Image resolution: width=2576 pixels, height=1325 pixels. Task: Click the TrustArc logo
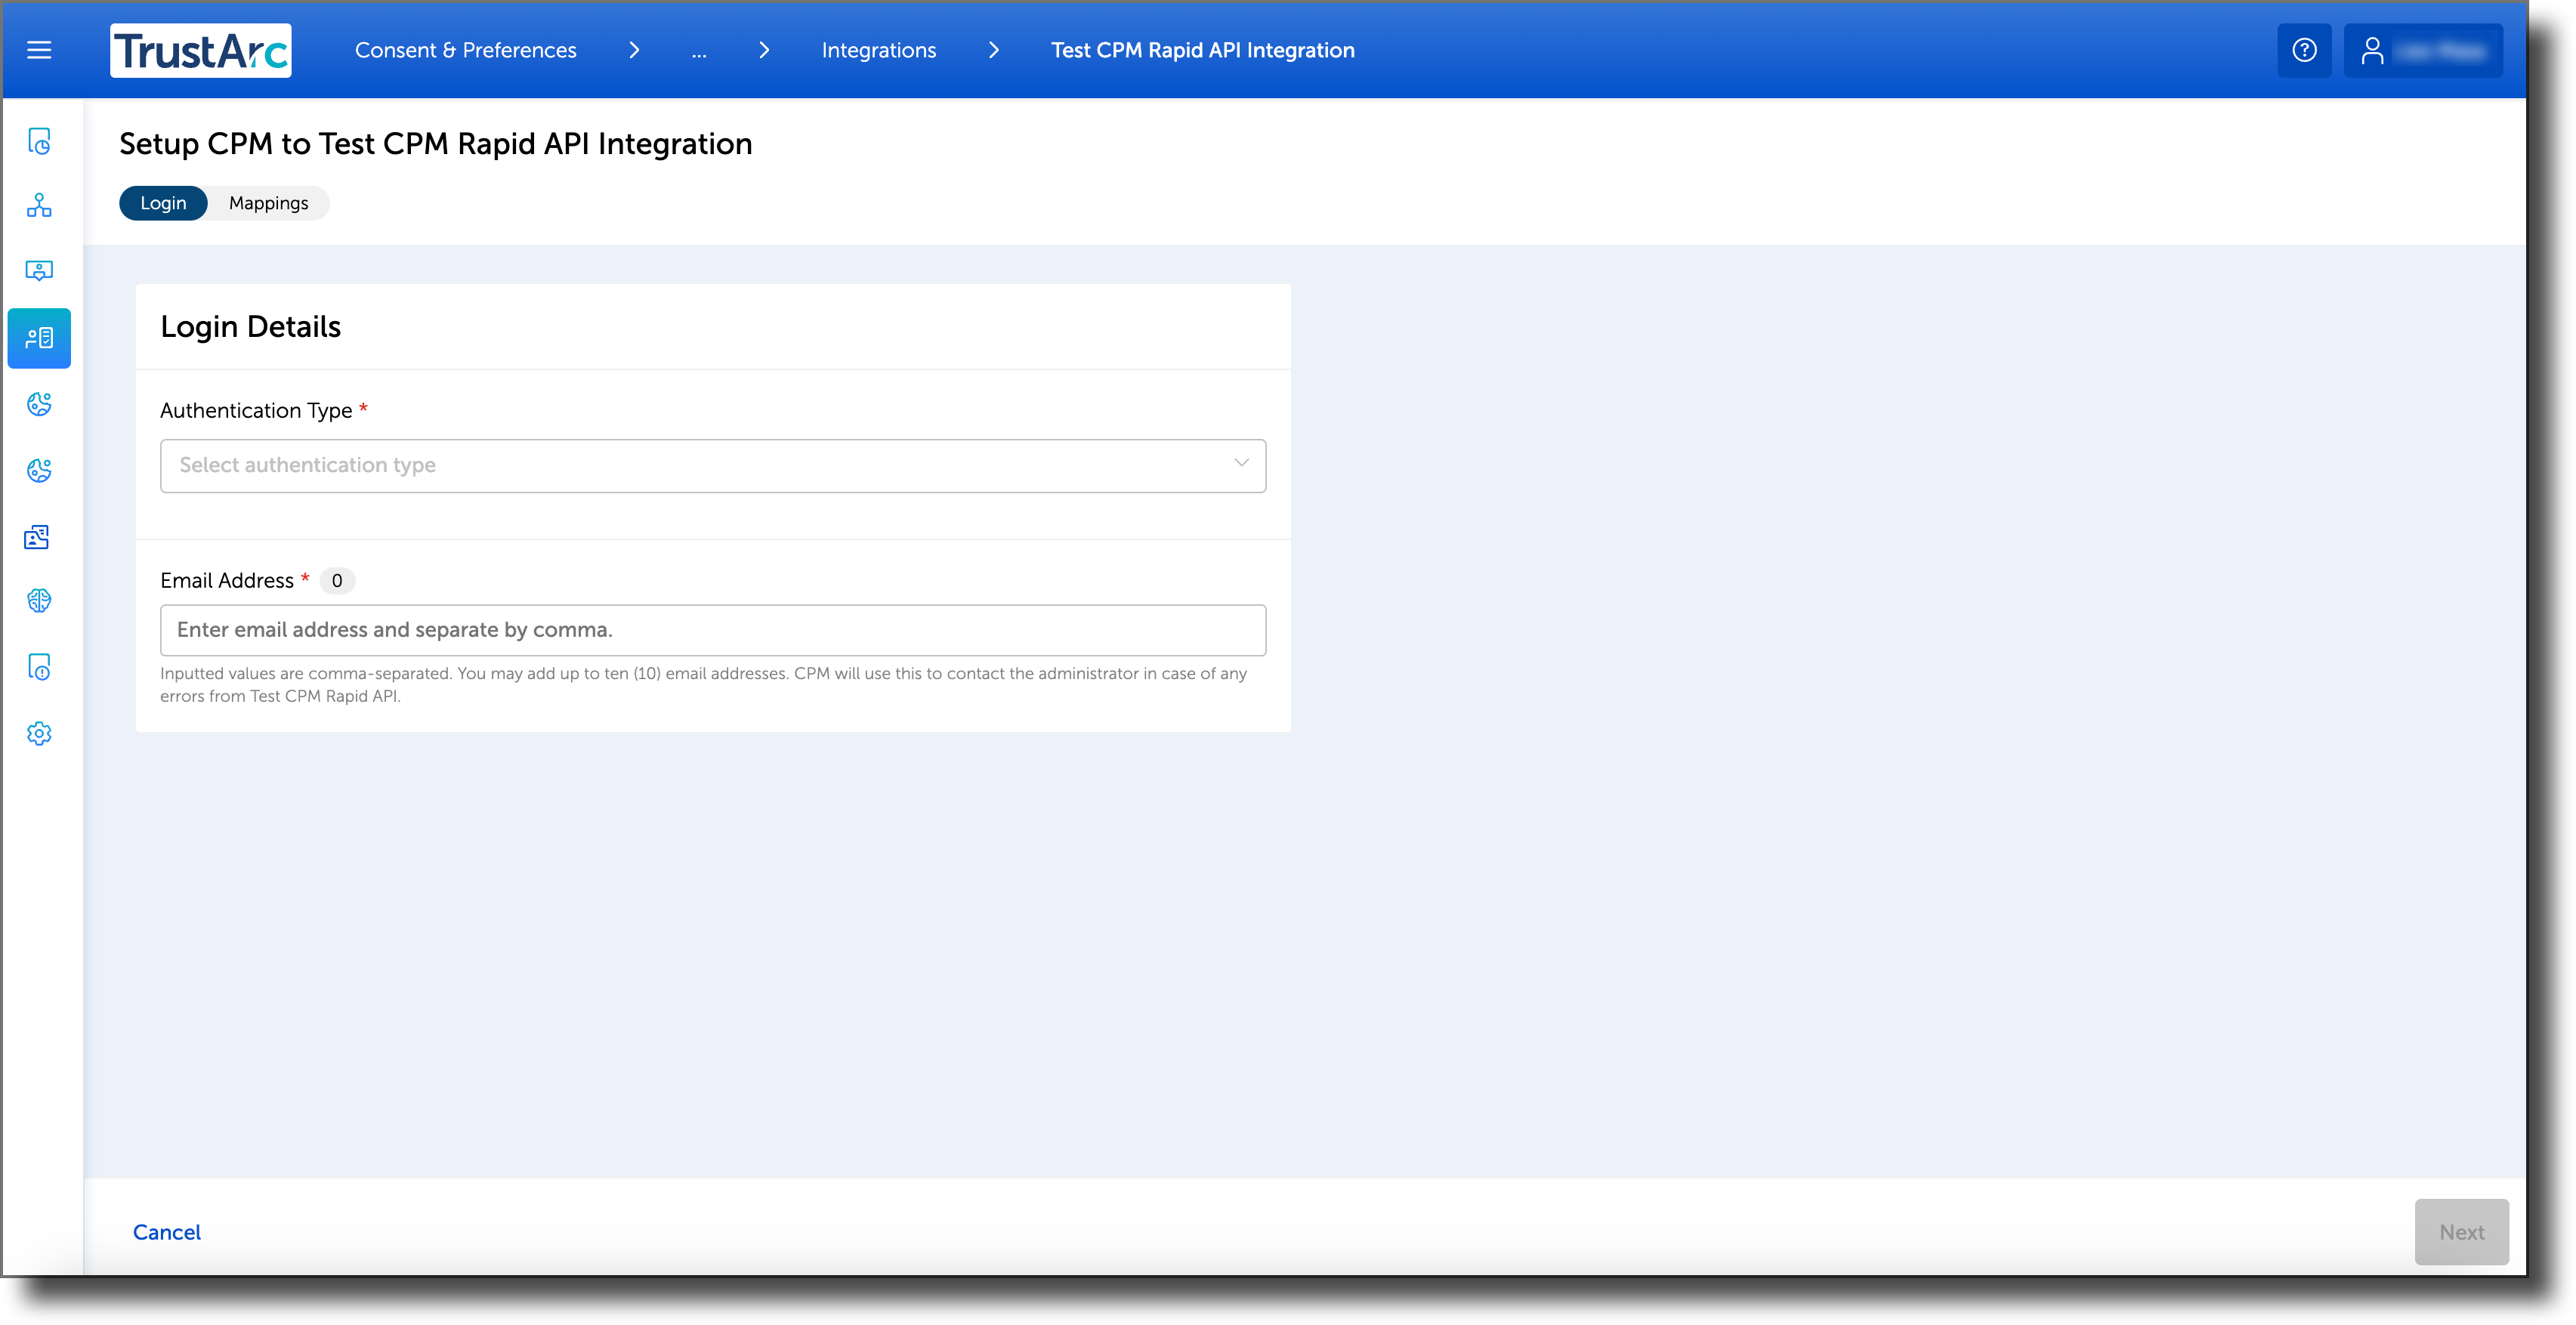pyautogui.click(x=200, y=50)
